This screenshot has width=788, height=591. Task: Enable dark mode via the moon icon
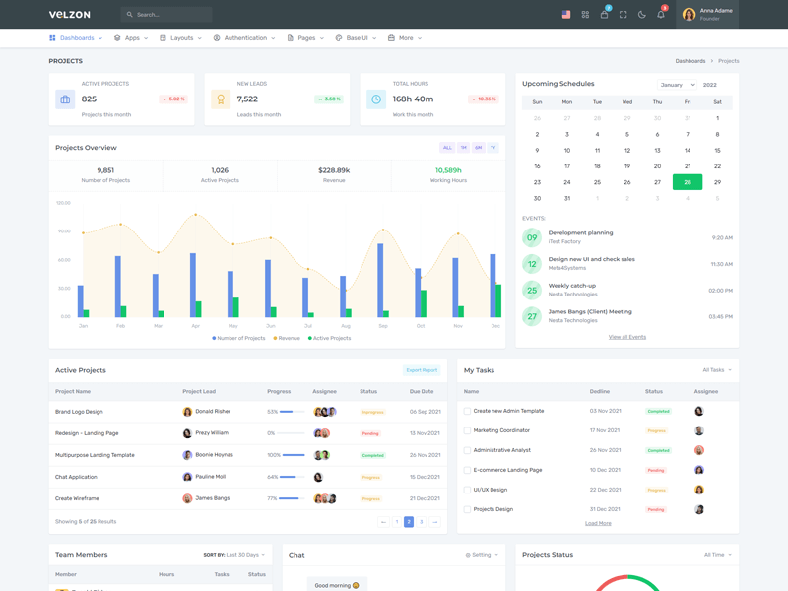643,15
